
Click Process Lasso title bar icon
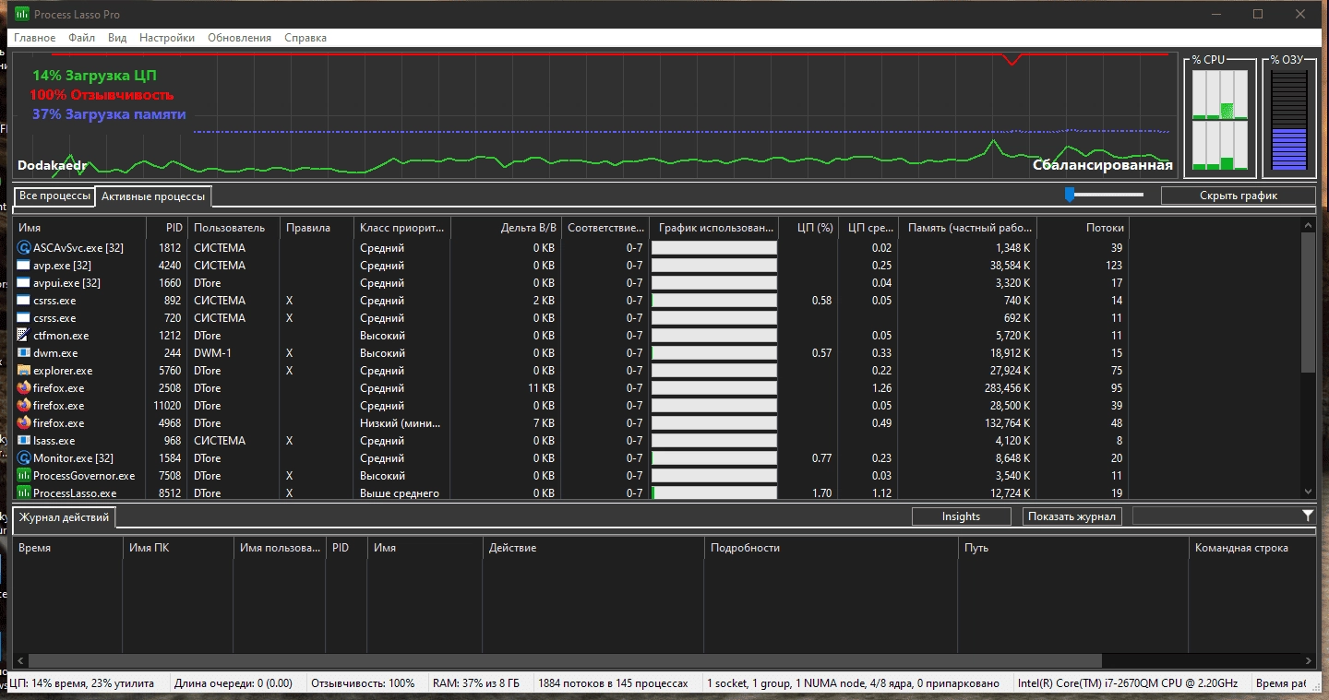21,14
